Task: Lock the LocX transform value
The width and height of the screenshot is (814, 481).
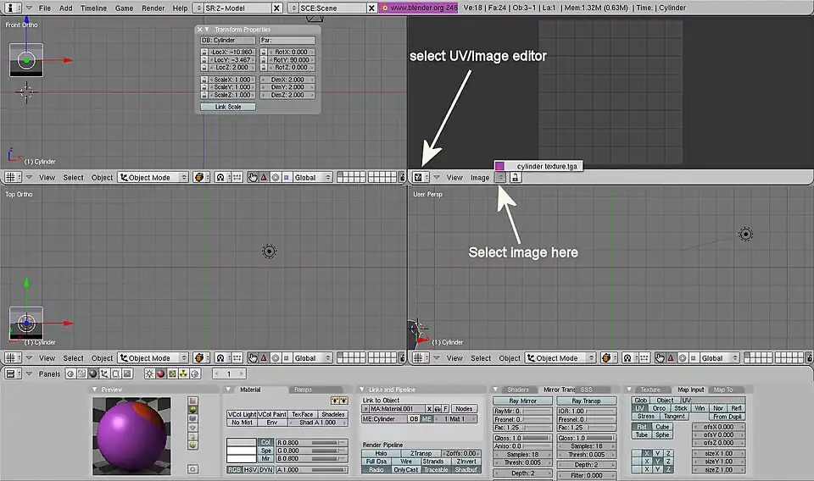Action: coord(204,52)
